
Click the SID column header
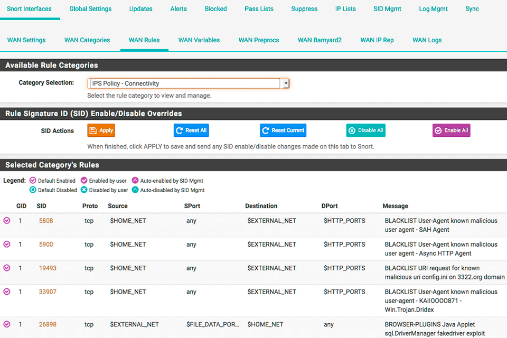[x=41, y=206]
